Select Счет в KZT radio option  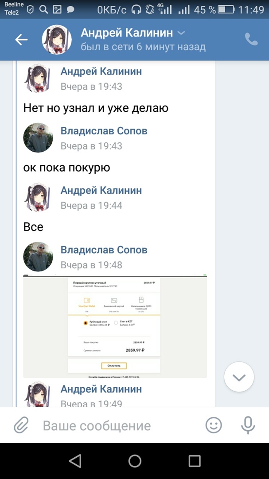point(116,323)
